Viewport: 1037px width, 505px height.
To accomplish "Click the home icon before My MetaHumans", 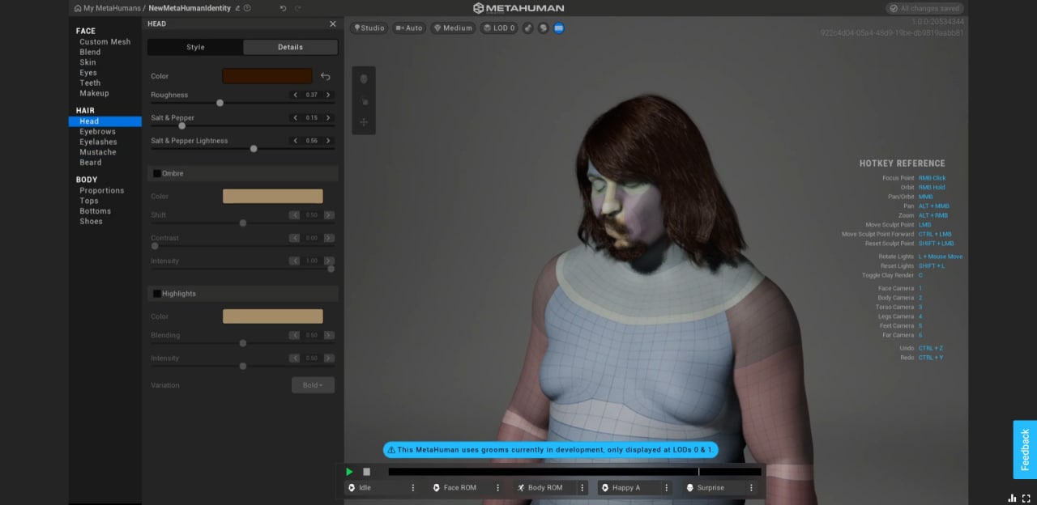I will pyautogui.click(x=78, y=8).
